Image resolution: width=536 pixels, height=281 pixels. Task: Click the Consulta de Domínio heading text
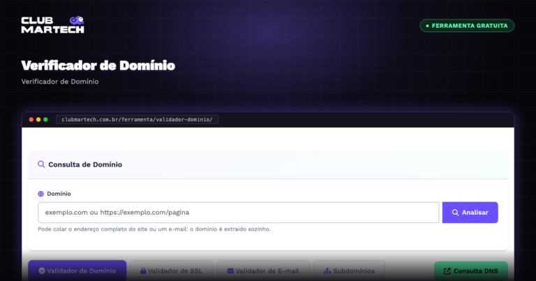coord(85,165)
